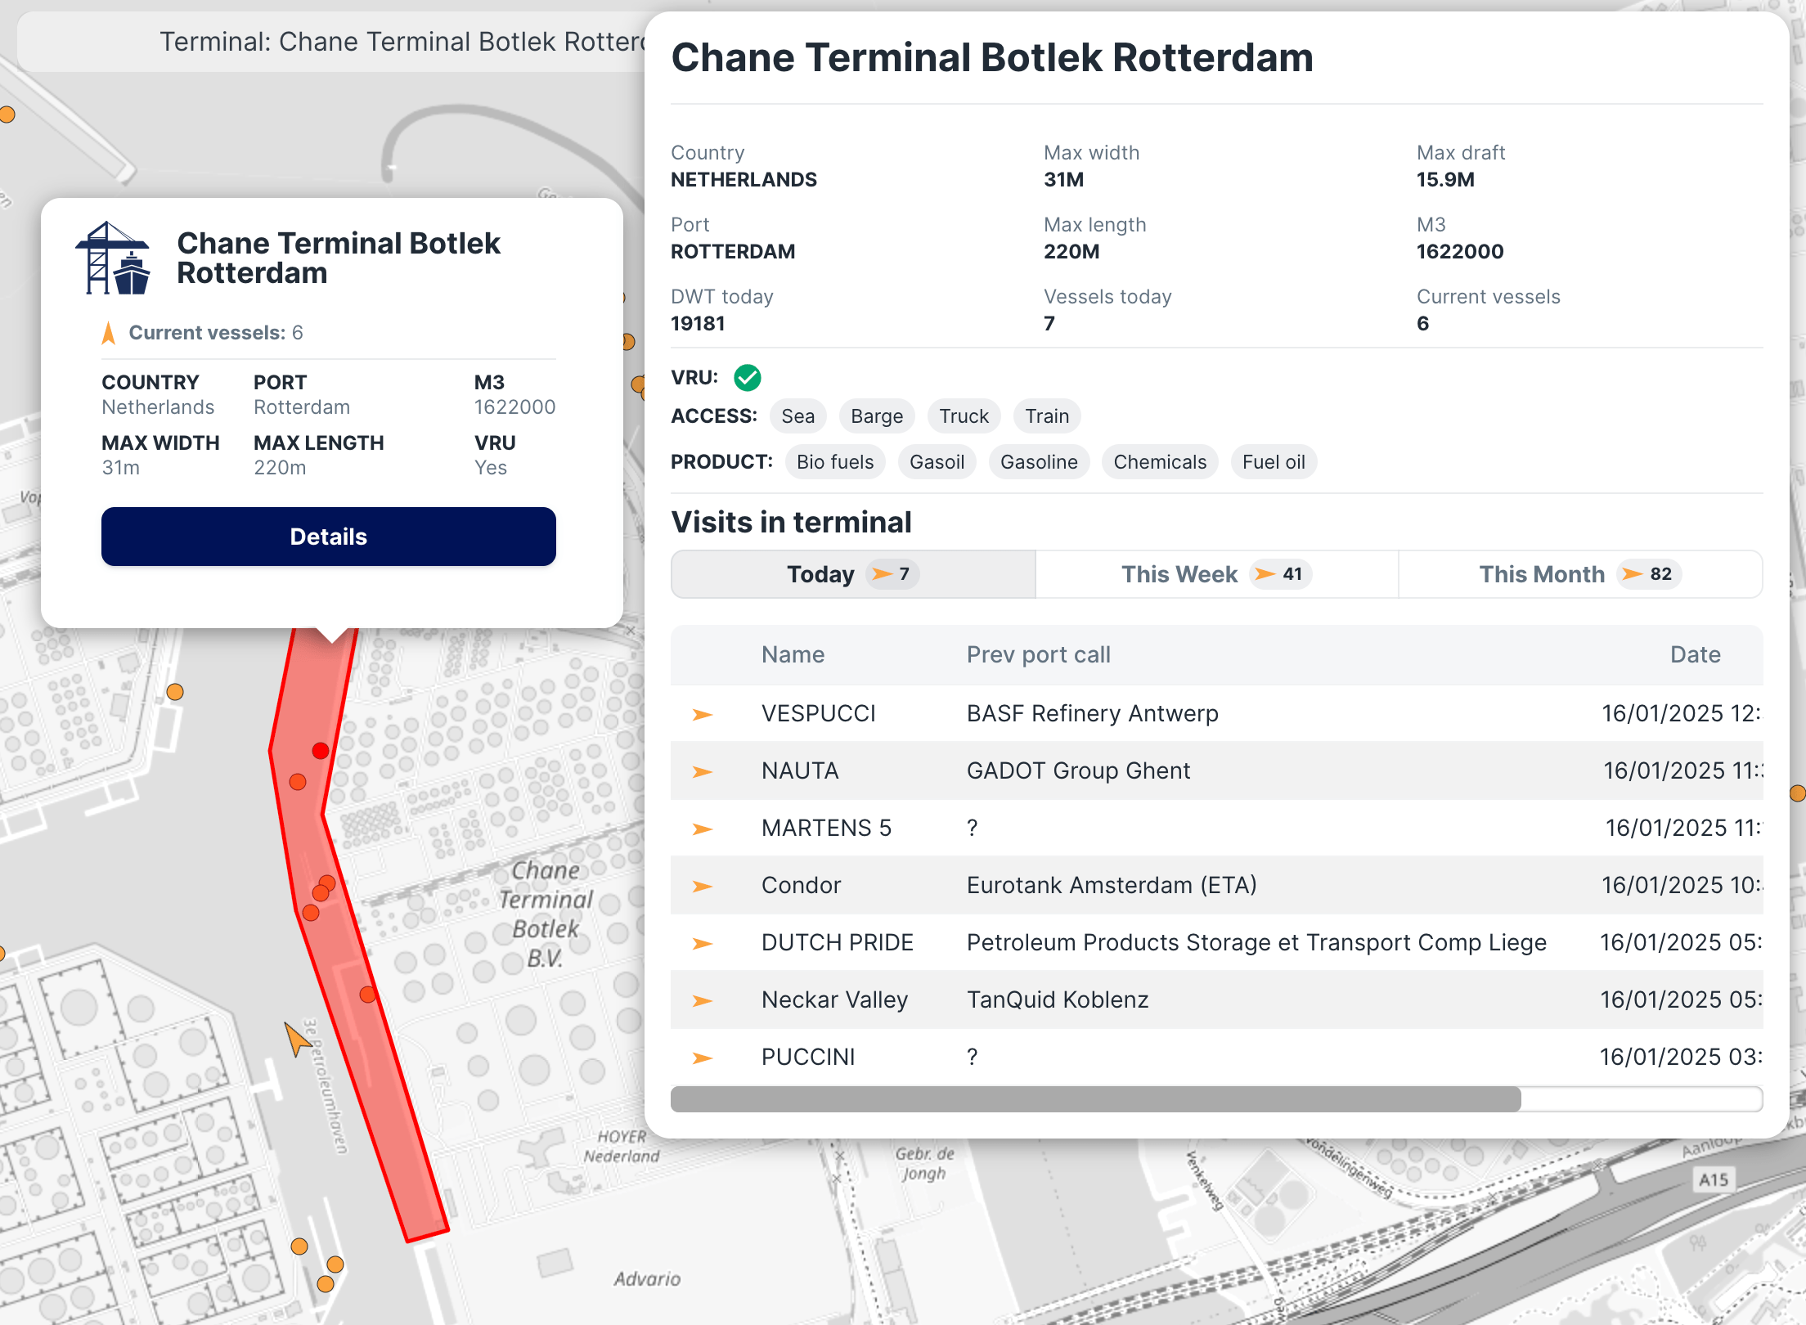Click the Advario map label

click(x=647, y=1278)
